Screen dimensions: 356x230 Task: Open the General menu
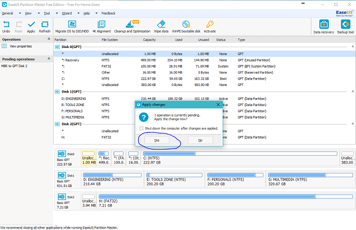(x=8, y=13)
